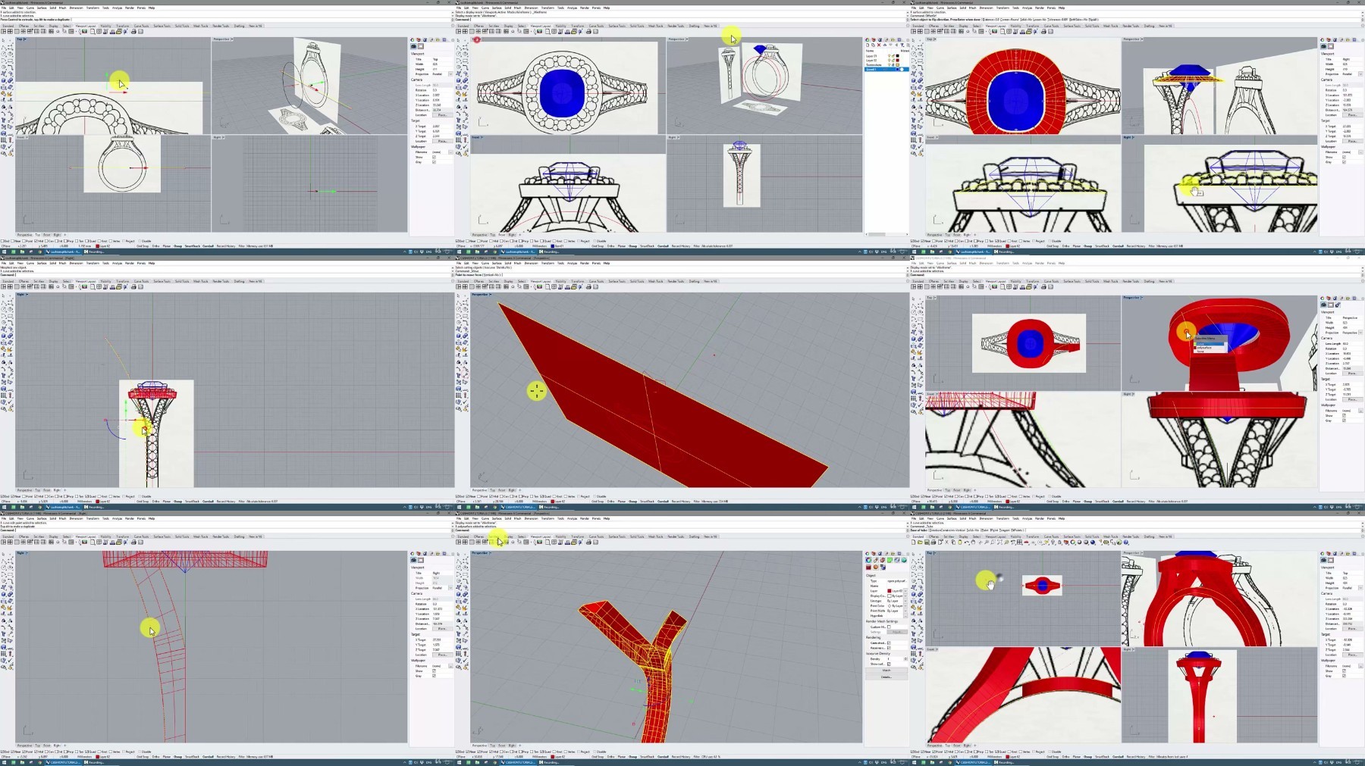Toggle Mid osnap in ring-sketch-only window
The height and width of the screenshot is (766, 1365).
coord(39,241)
